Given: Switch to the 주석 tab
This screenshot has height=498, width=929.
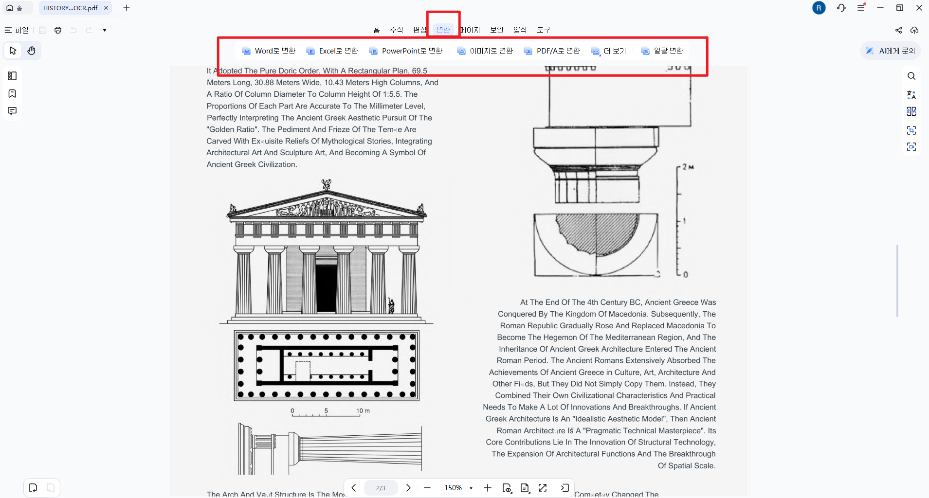Looking at the screenshot, I should pos(397,30).
